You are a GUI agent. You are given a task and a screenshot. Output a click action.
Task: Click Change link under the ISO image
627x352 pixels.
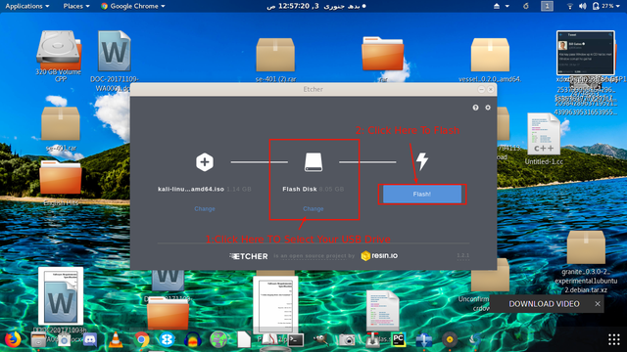(205, 208)
